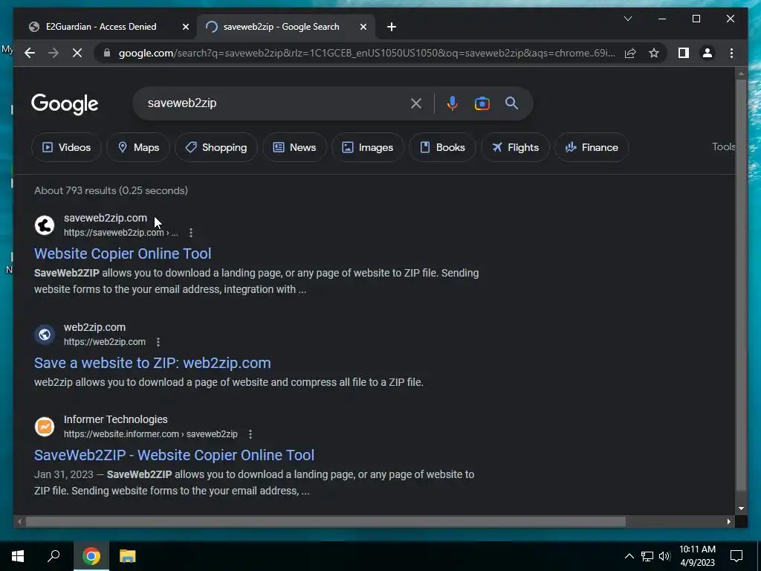Bookmark this page with the star icon
Screen dimensions: 761x571
point(654,53)
